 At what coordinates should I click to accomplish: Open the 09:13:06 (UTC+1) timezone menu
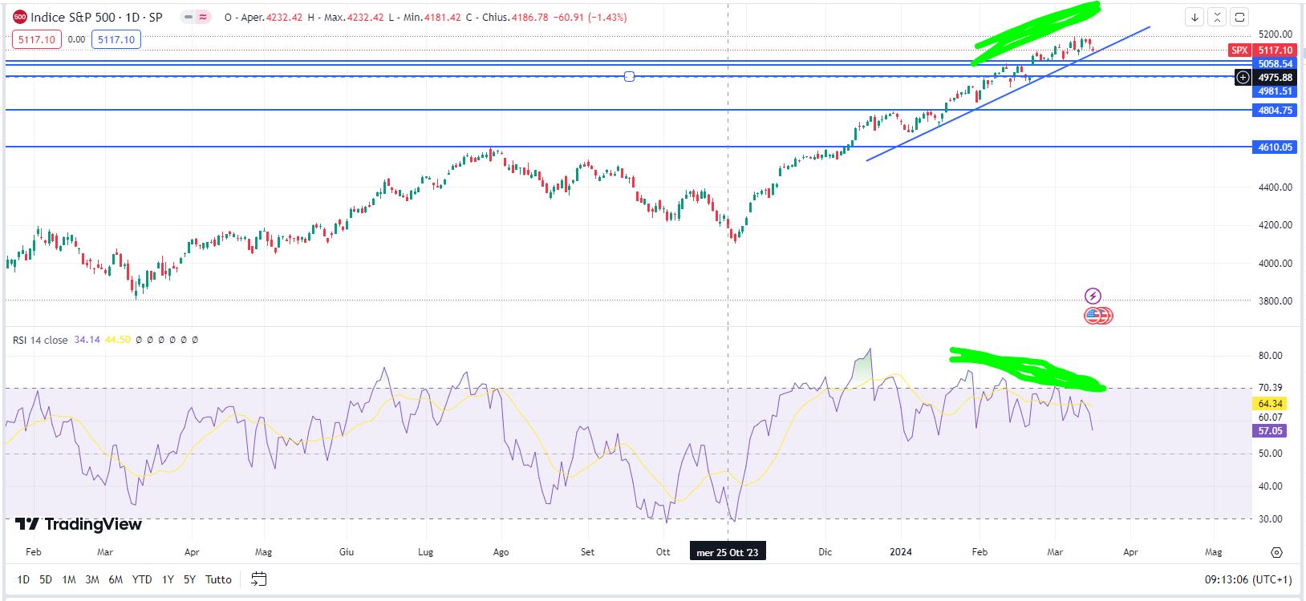[1247, 579]
